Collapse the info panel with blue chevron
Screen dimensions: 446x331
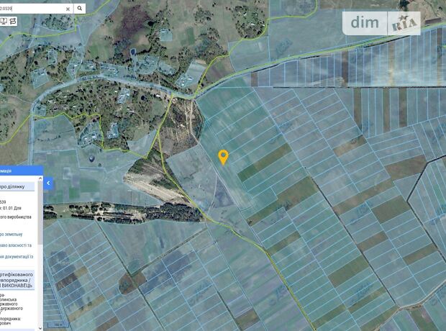pyautogui.click(x=48, y=183)
